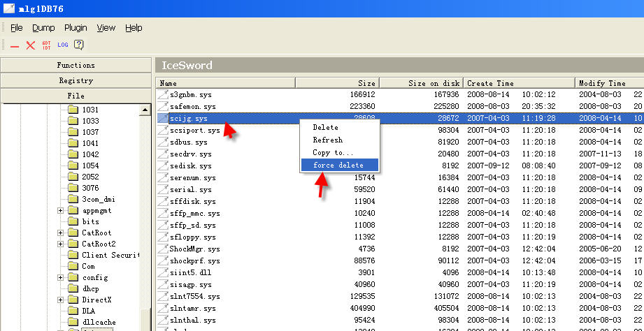
Task: Sort by the Size column header
Action: [x=337, y=83]
